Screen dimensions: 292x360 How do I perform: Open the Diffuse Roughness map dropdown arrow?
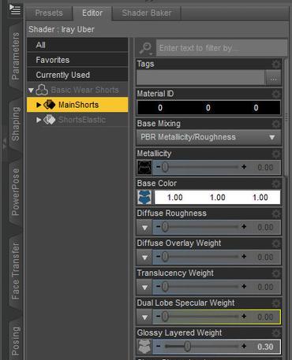[144, 228]
